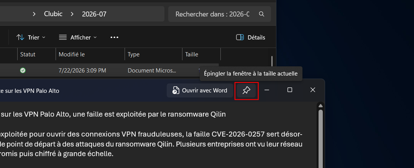Sort by the Modifié le column

[90, 54]
